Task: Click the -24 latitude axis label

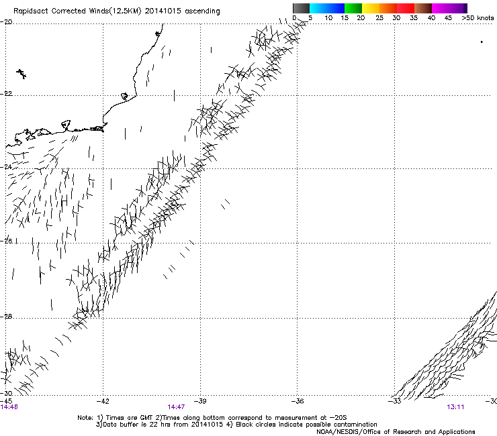Action: point(6,166)
